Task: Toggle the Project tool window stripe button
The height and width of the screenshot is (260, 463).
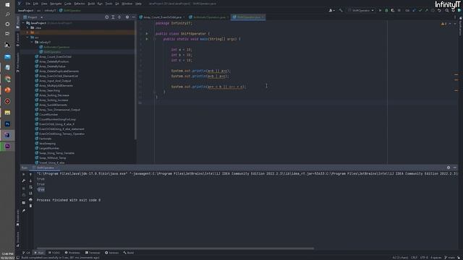Action: [x=17, y=22]
